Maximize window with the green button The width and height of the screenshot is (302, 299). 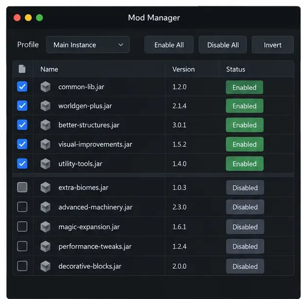(x=40, y=18)
